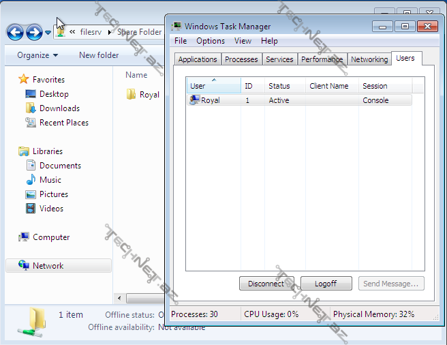Open Favorites star in navigation pane
The height and width of the screenshot is (345, 447).
[24, 80]
